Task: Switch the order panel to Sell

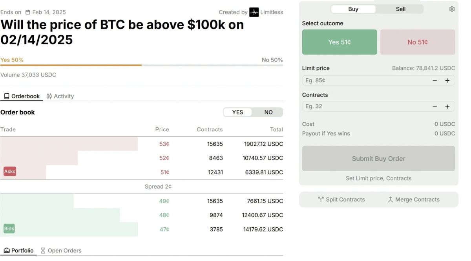Action: coord(400,9)
